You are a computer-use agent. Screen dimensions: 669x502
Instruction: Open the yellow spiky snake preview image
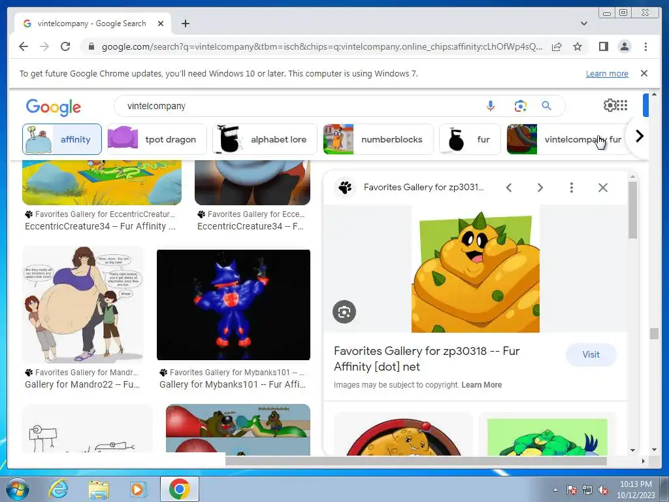(476, 269)
